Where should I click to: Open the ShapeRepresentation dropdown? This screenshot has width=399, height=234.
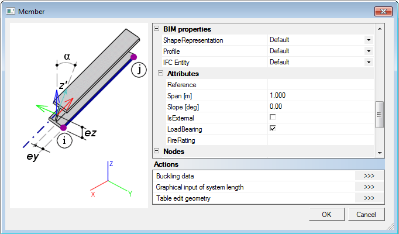point(369,40)
